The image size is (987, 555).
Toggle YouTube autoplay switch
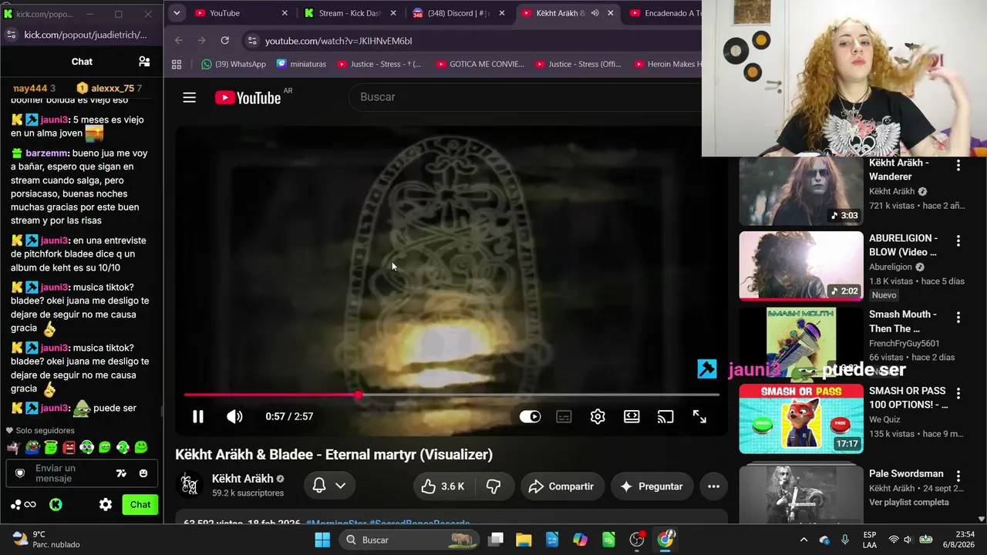530,416
